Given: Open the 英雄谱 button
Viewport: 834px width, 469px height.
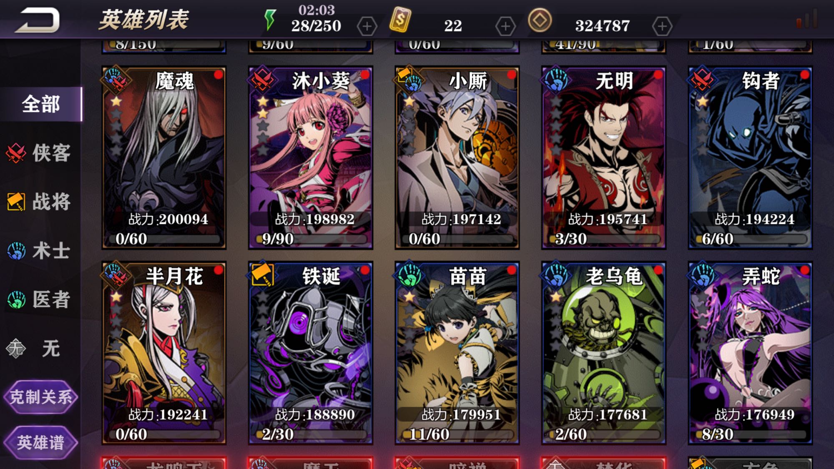Looking at the screenshot, I should tap(40, 442).
